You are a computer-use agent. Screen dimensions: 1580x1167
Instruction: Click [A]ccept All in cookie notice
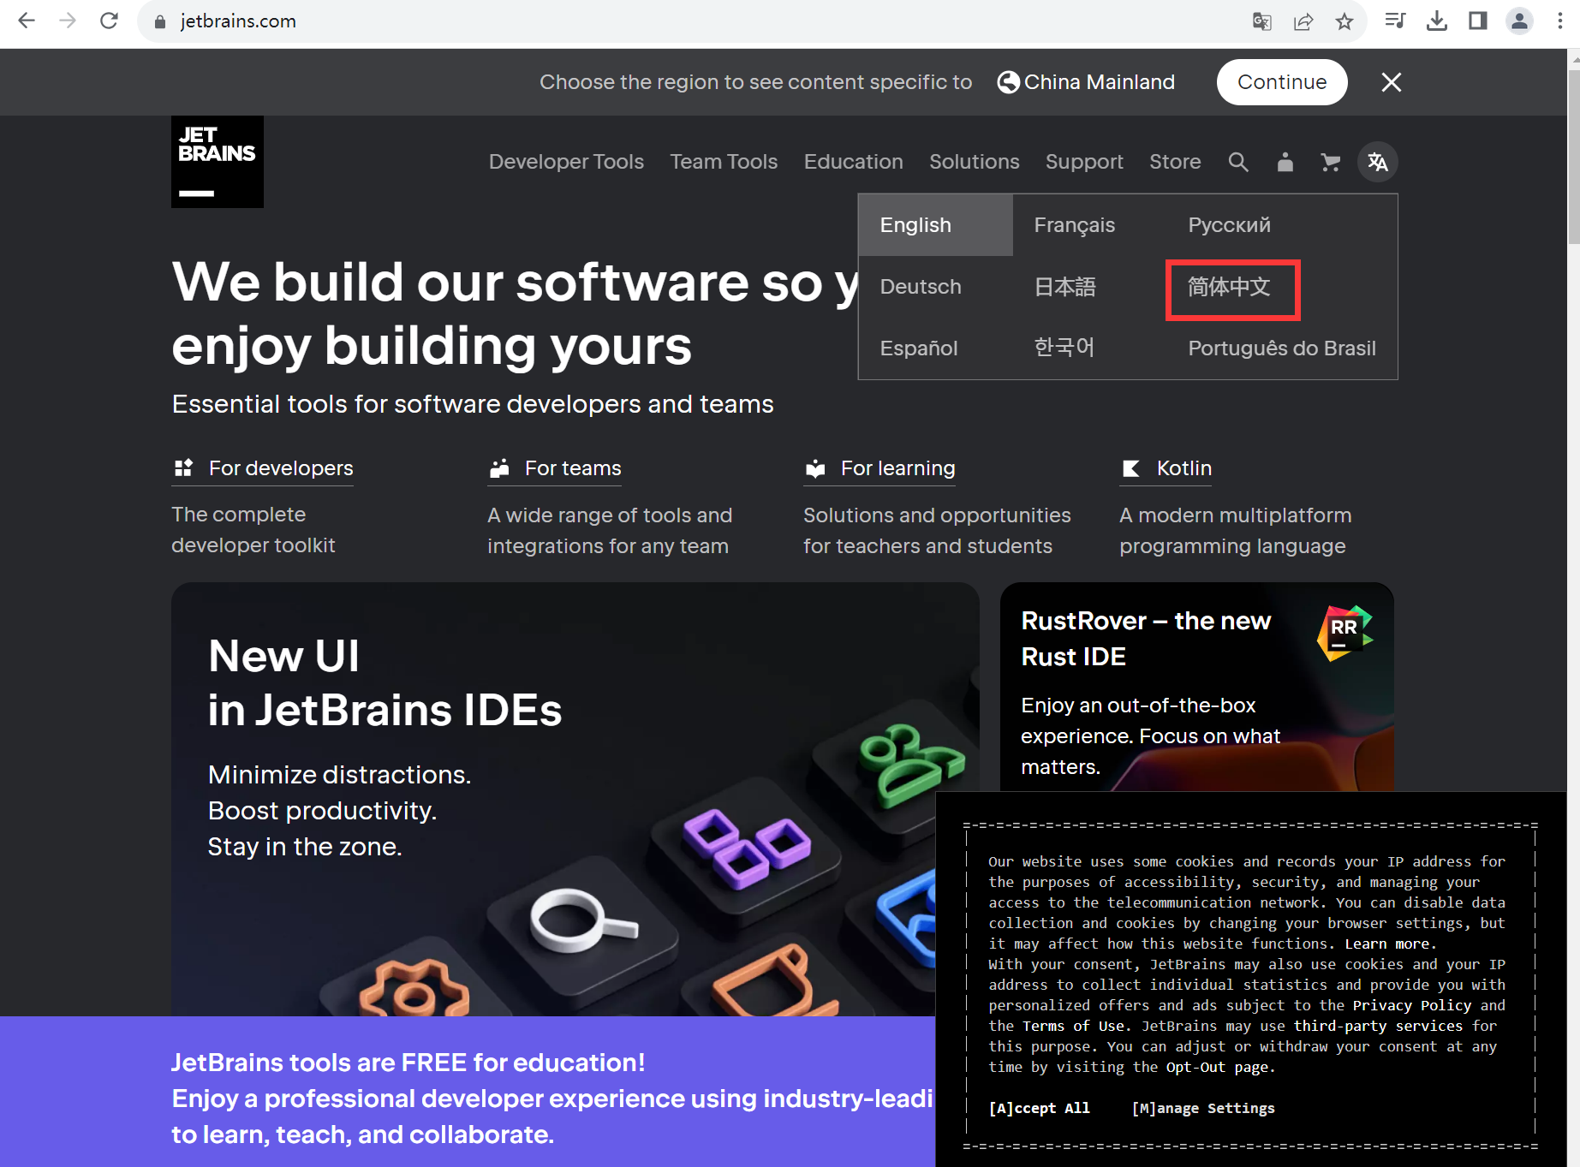[x=1039, y=1108]
